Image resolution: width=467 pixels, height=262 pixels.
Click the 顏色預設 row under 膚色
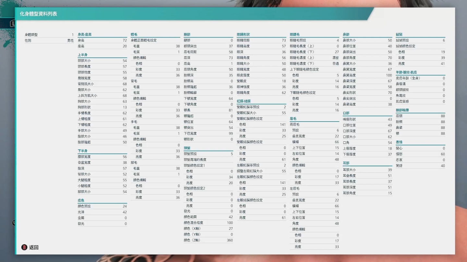102,206
